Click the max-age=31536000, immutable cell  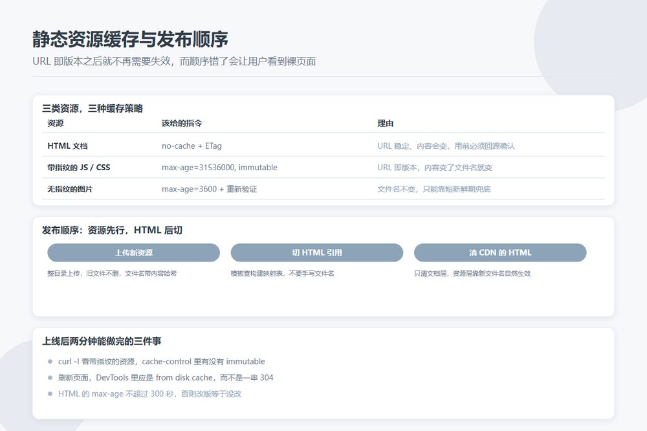pyautogui.click(x=219, y=167)
